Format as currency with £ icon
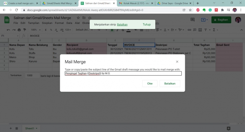Image resolution: width=245 pixels, height=132 pixels. click(x=45, y=30)
